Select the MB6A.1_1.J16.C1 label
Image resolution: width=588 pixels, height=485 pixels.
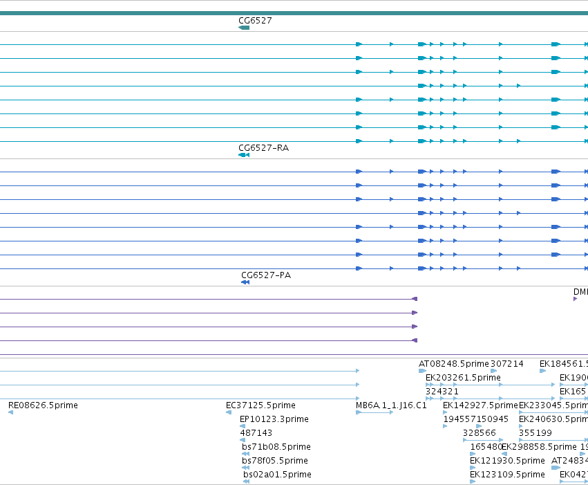(x=391, y=405)
